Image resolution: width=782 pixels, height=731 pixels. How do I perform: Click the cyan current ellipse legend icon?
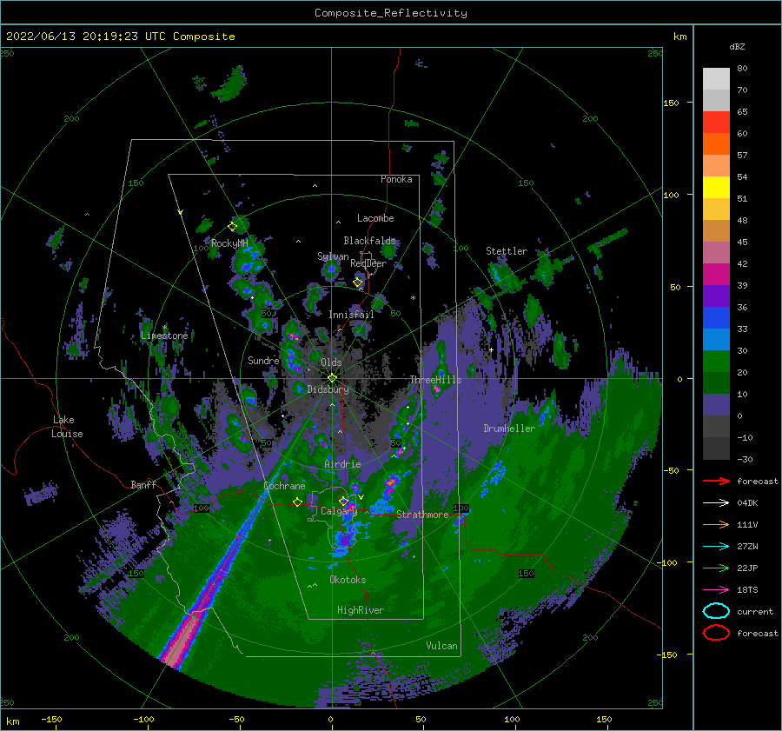pyautogui.click(x=716, y=611)
